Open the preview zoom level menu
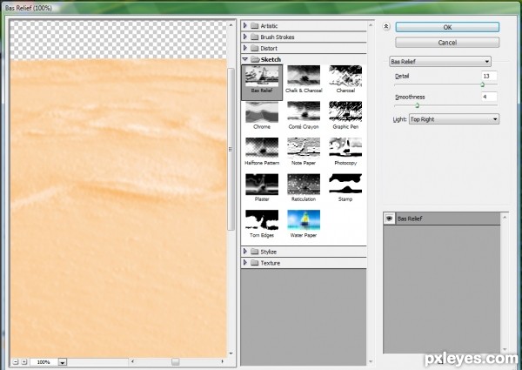522x370 pixels. [63, 362]
